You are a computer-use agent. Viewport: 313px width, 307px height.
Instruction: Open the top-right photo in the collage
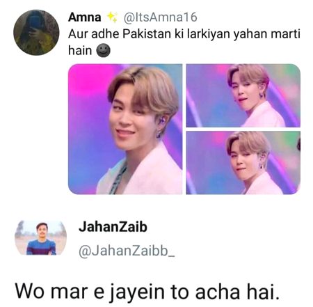click(x=243, y=95)
